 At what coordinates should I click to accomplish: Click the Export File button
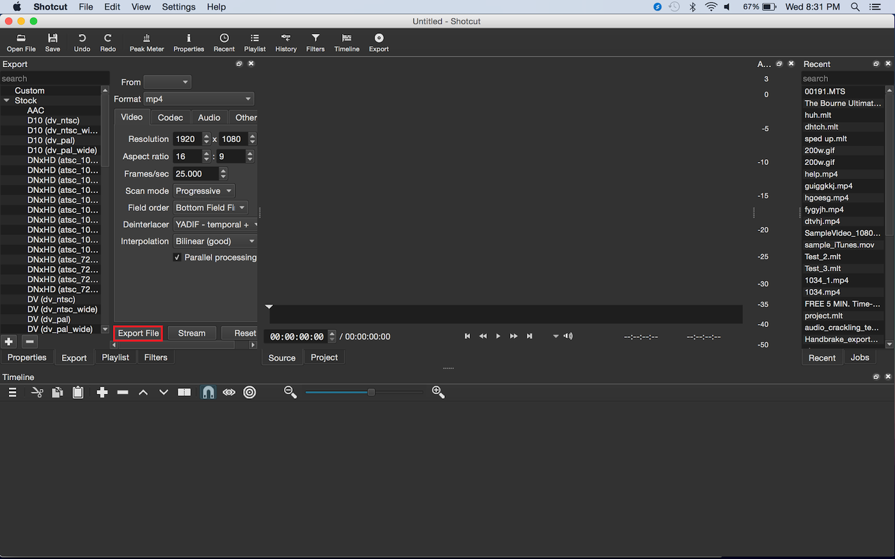click(x=137, y=333)
